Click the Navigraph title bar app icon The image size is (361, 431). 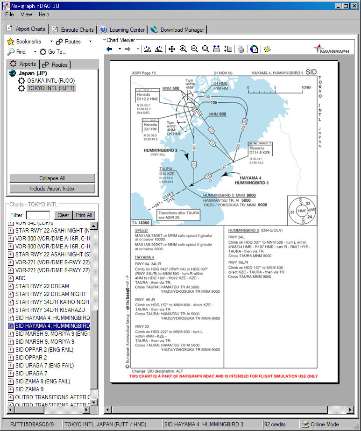(7, 6)
